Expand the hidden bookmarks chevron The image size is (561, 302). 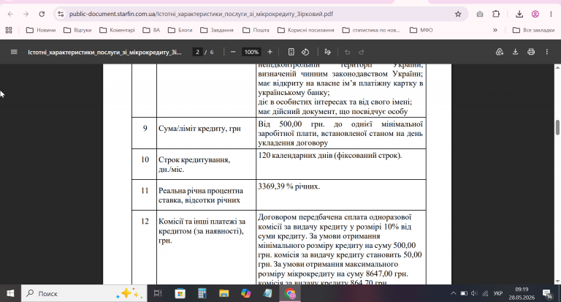495,30
